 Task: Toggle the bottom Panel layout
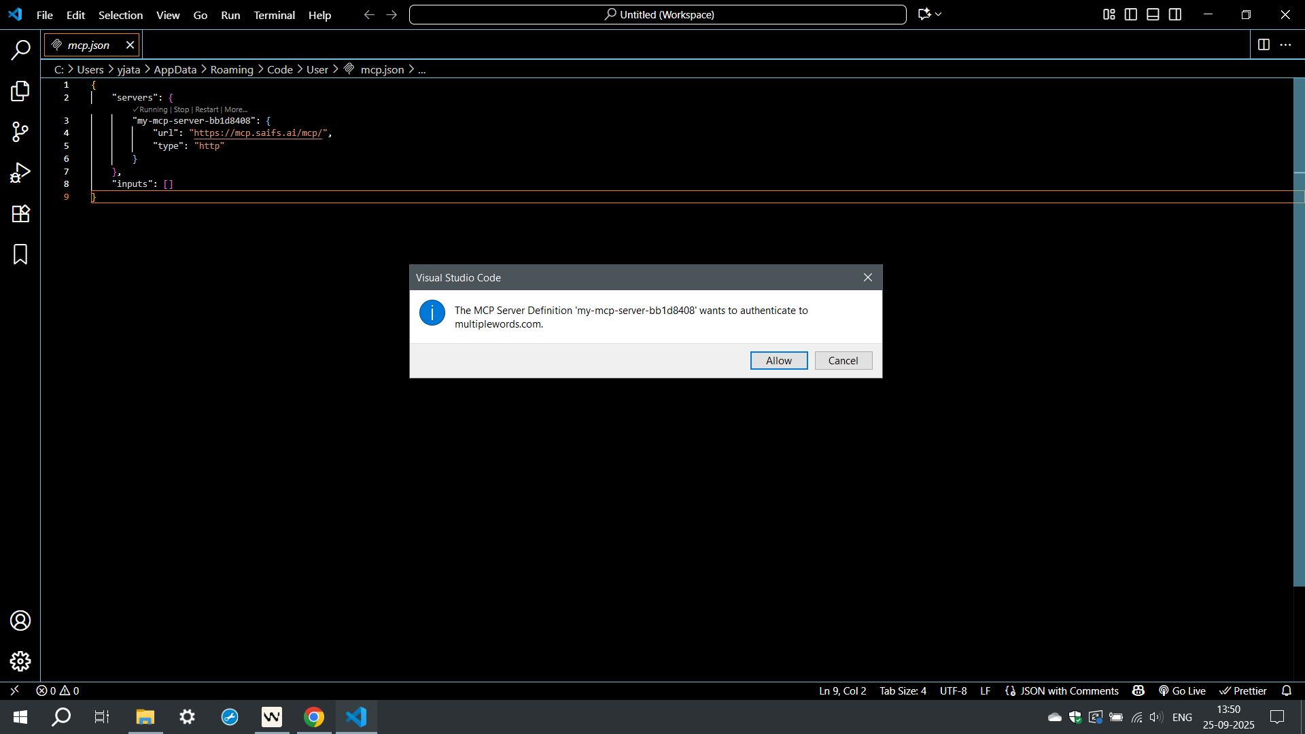pos(1153,14)
